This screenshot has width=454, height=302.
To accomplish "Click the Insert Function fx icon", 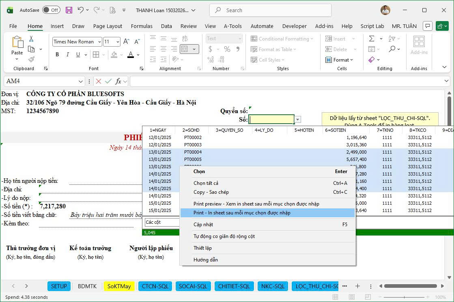I will tap(118, 81).
